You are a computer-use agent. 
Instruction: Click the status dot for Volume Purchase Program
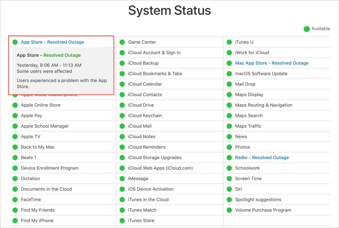[229, 210]
